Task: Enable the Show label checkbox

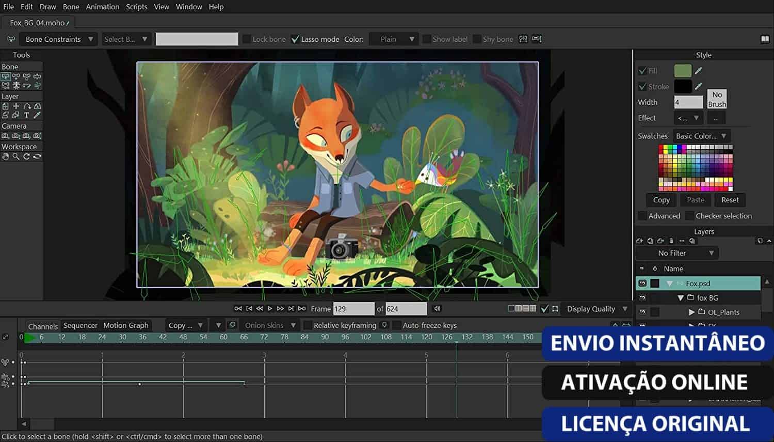Action: tap(427, 39)
